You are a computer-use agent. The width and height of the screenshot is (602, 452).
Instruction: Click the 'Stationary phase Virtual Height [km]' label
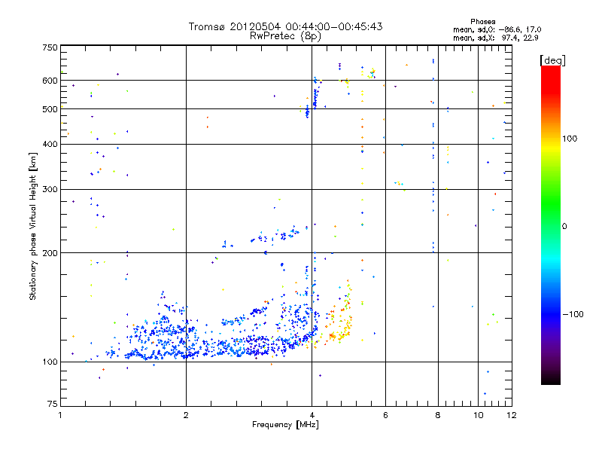33,226
